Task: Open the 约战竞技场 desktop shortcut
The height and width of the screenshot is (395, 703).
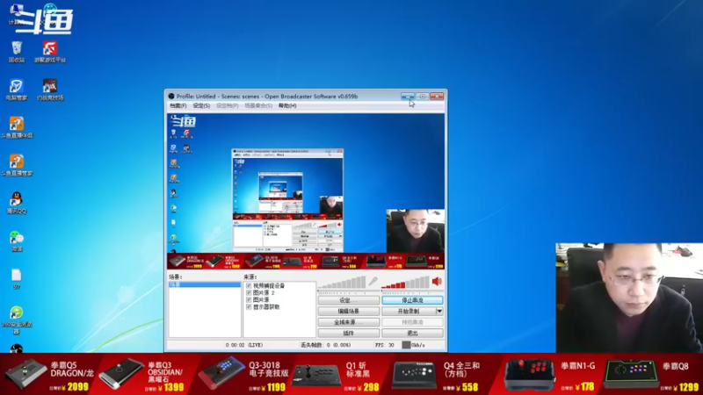Action: 50,90
